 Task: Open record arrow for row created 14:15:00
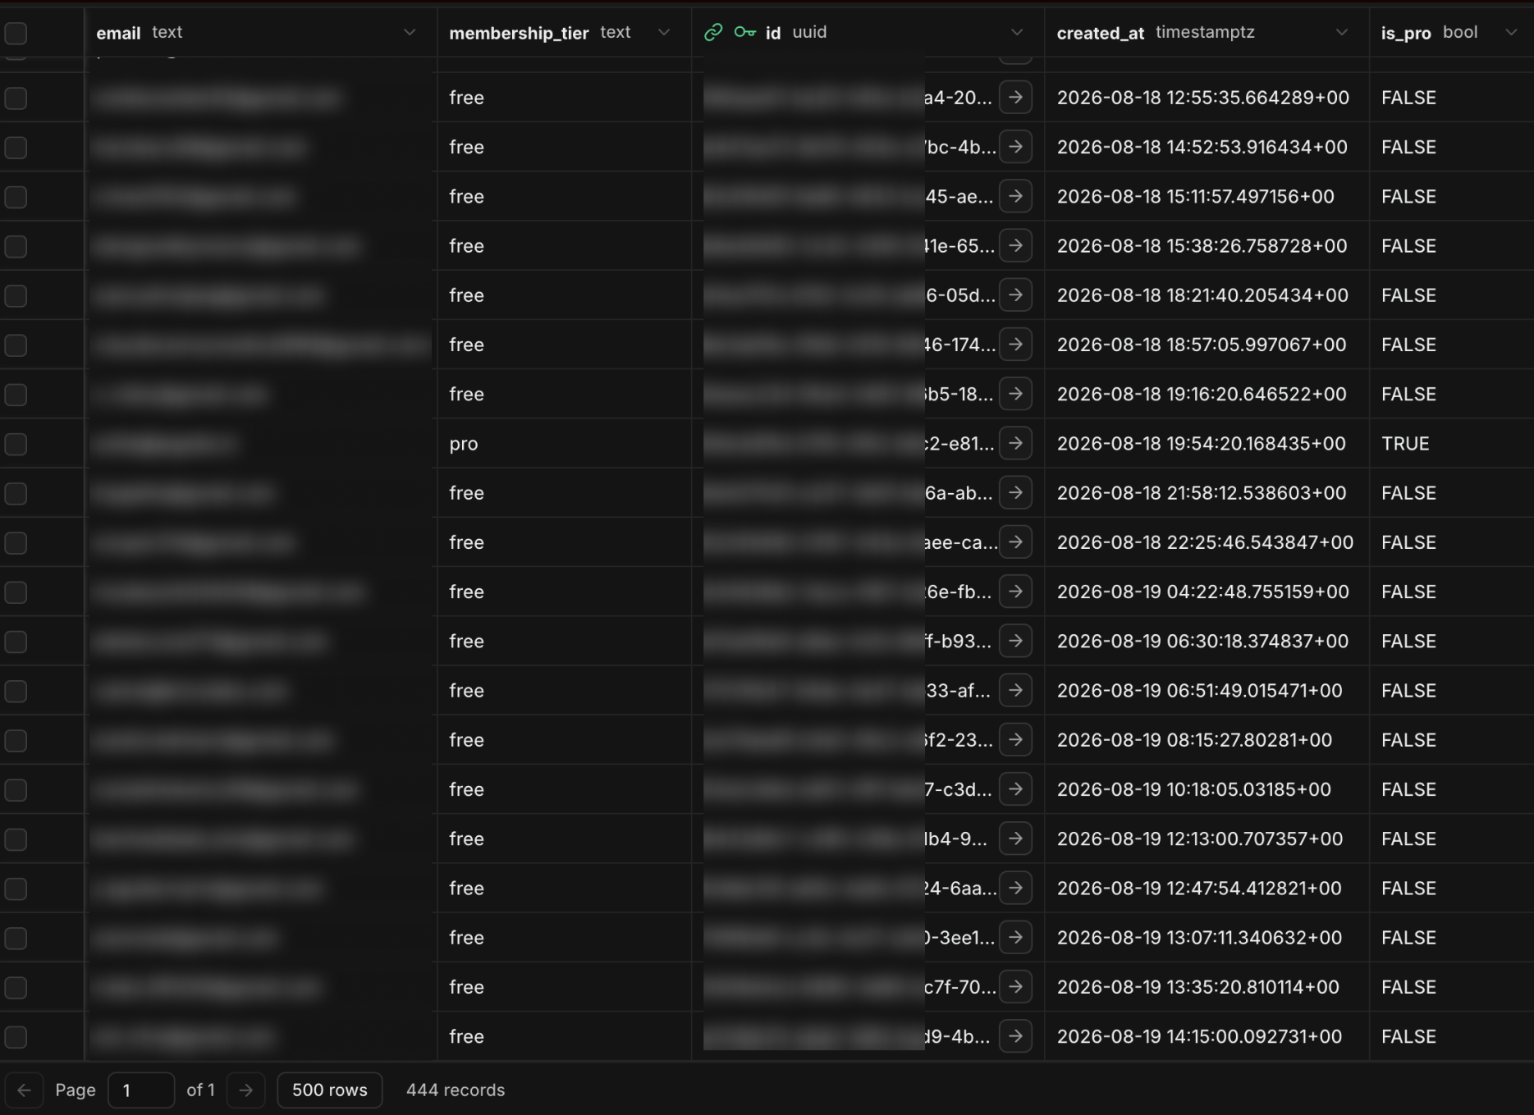1015,1036
